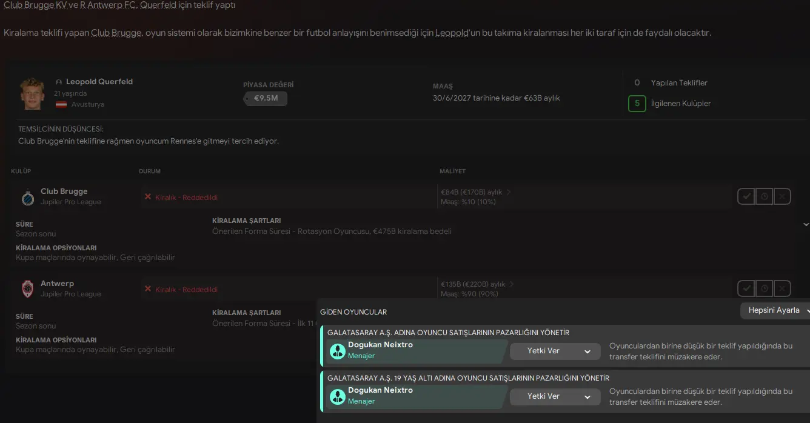This screenshot has width=810, height=423.
Task: Click the KULÜP column header
Action: click(21, 172)
